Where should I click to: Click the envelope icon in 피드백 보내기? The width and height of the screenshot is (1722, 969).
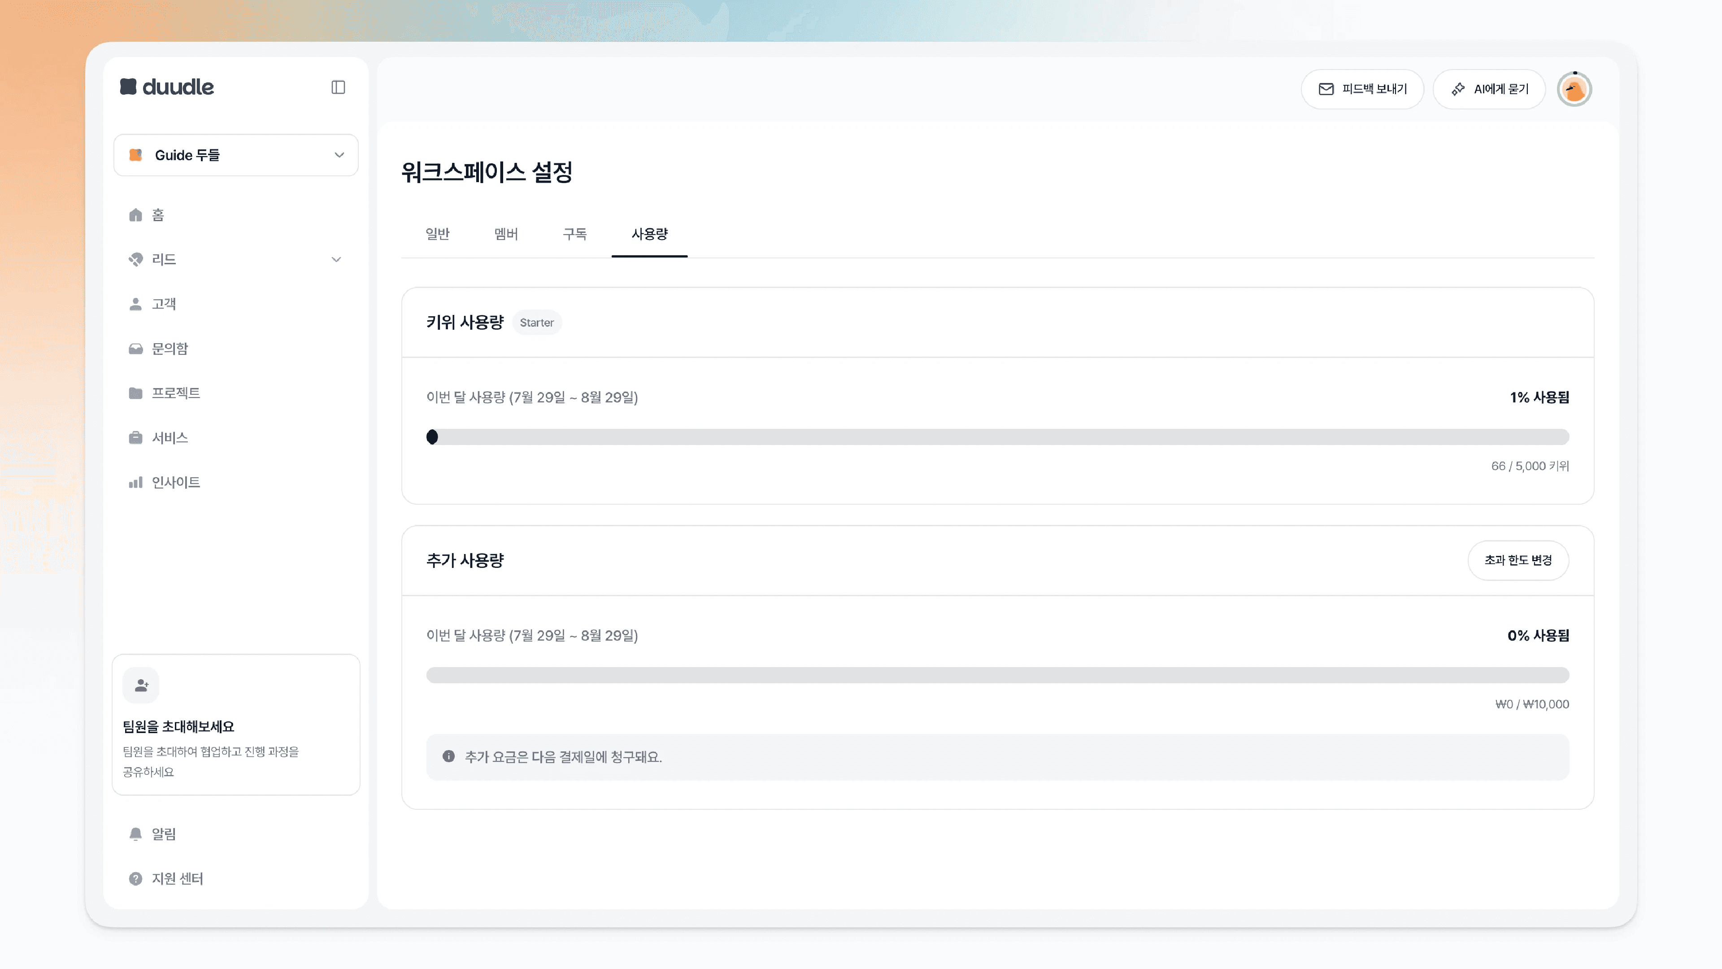tap(1326, 89)
